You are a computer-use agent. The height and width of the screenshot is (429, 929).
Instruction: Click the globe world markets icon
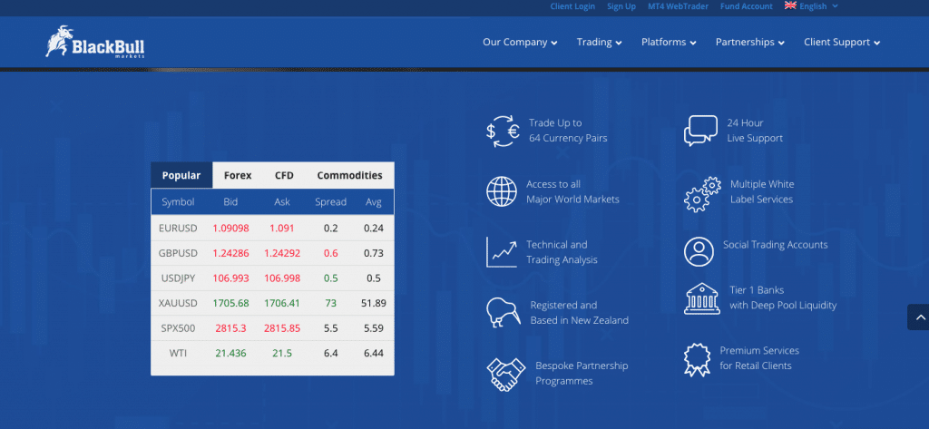pyautogui.click(x=501, y=191)
